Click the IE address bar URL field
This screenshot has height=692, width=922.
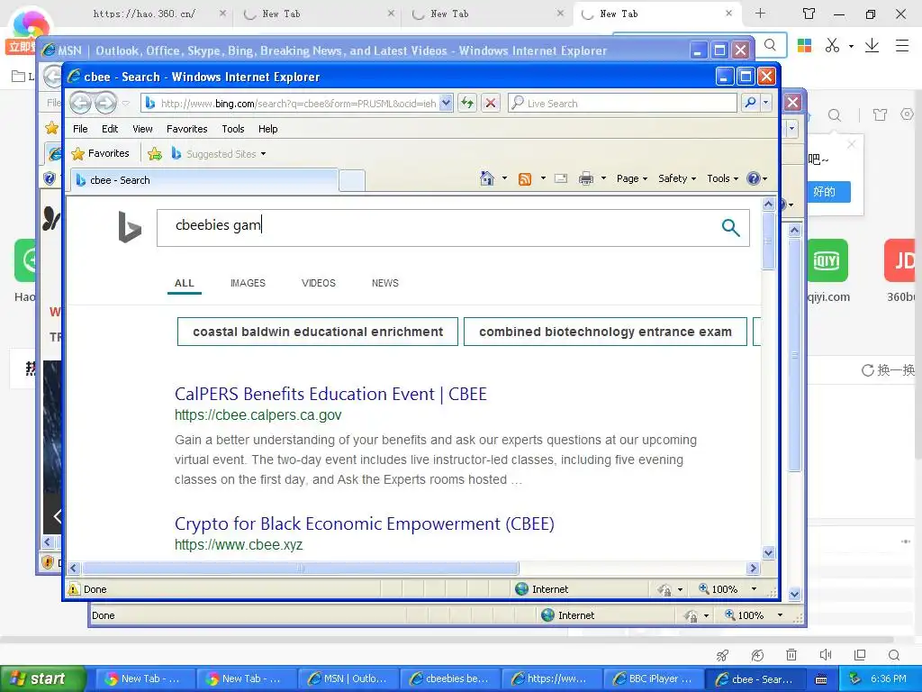[x=297, y=103]
